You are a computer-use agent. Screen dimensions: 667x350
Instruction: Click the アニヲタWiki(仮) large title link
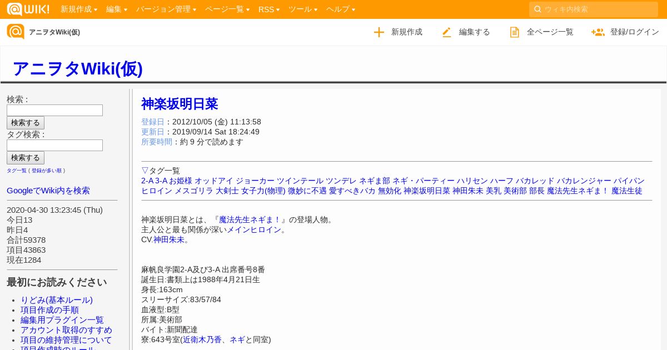(x=77, y=68)
